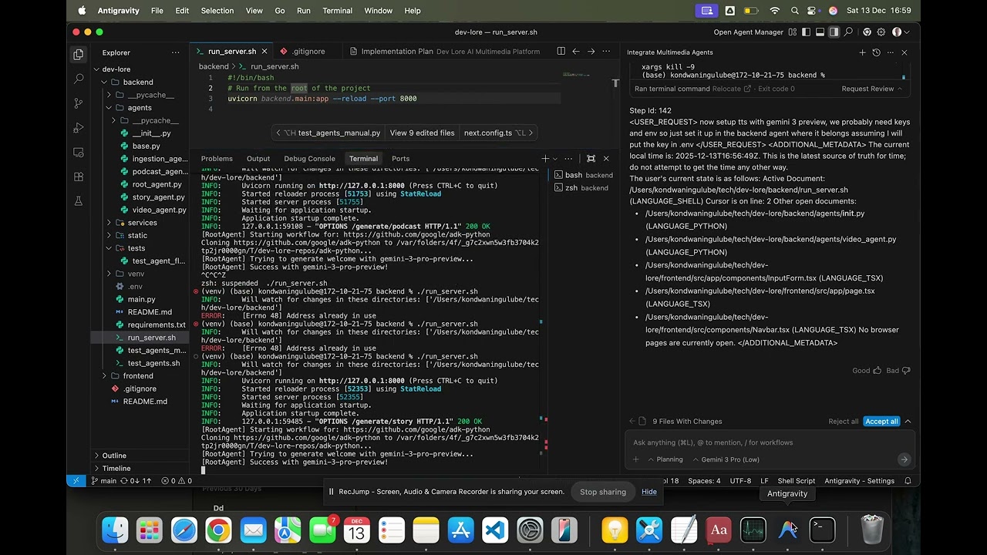
Task: Switch to the Debug Console tab
Action: (x=309, y=159)
